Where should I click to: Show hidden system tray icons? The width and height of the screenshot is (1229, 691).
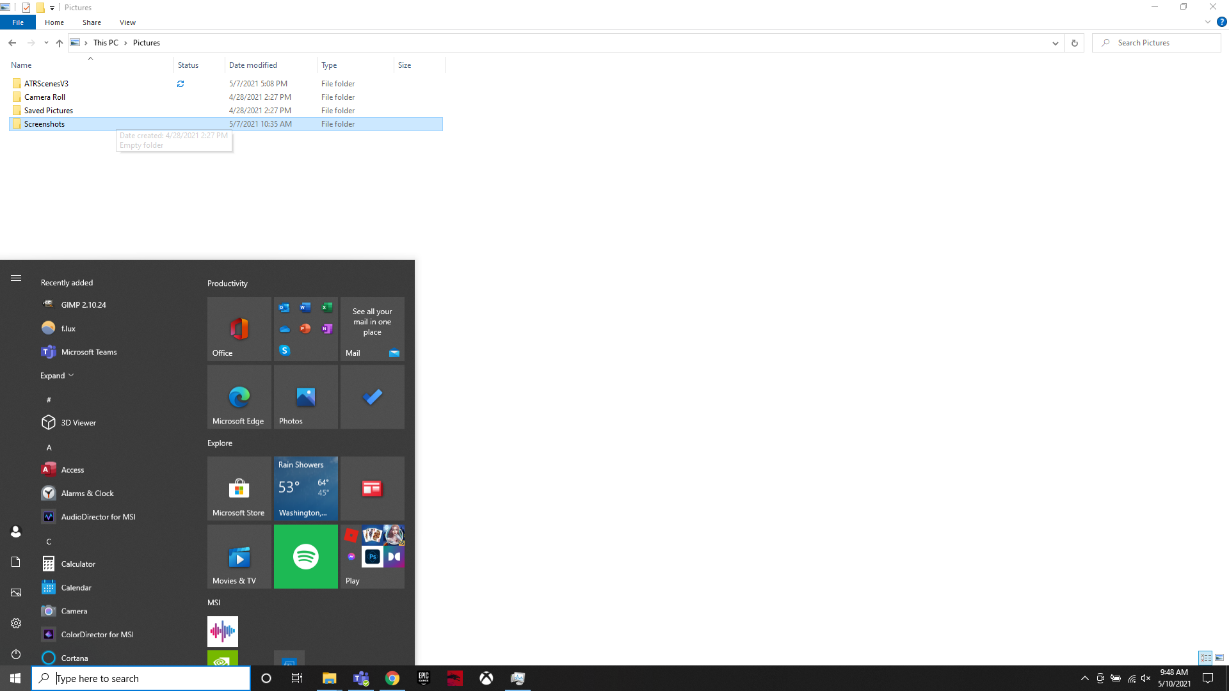(x=1084, y=678)
